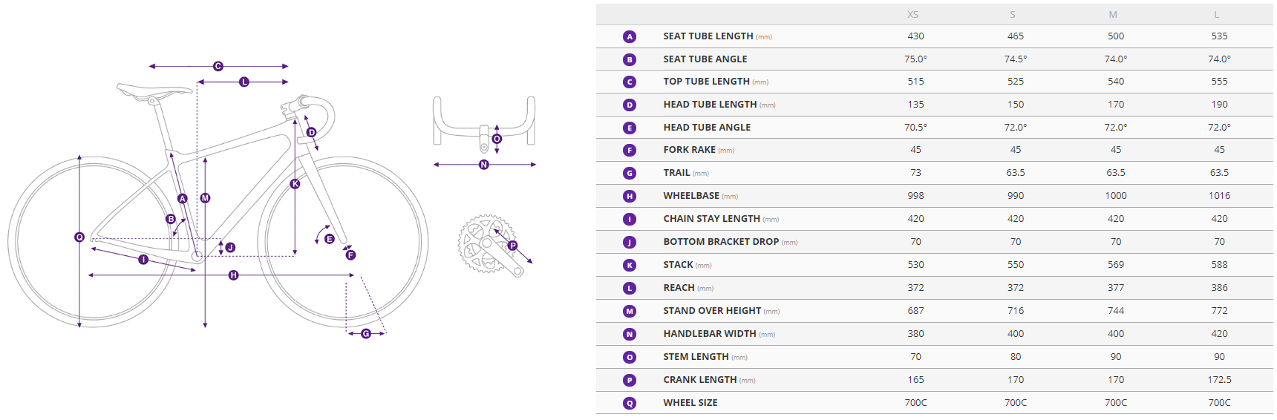Viewport: 1277px width, 420px height.
Task: Click the Stand Over Height label
Action: (x=712, y=311)
